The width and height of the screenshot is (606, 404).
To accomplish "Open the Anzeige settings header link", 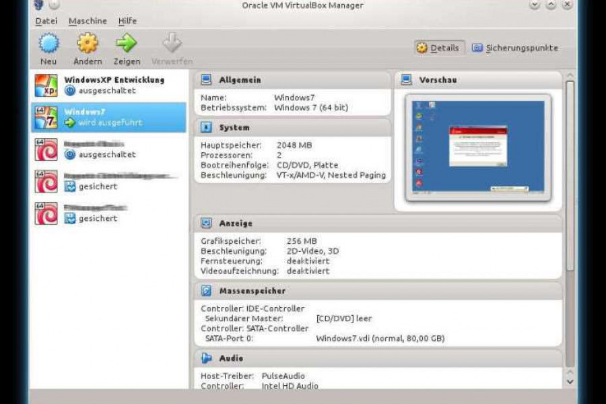I will point(236,224).
